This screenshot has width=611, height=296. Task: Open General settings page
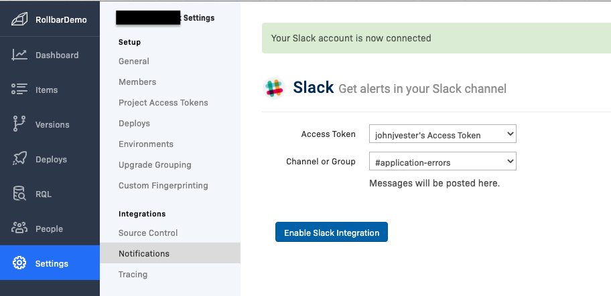click(x=134, y=61)
